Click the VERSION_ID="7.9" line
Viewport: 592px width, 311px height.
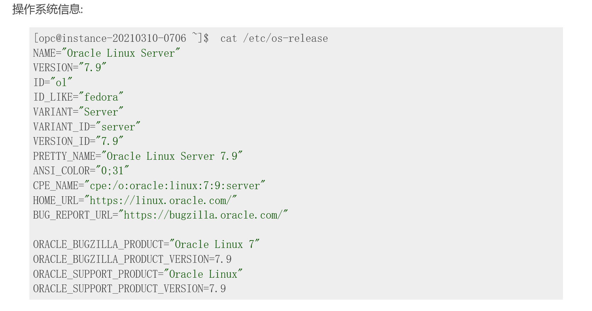78,141
